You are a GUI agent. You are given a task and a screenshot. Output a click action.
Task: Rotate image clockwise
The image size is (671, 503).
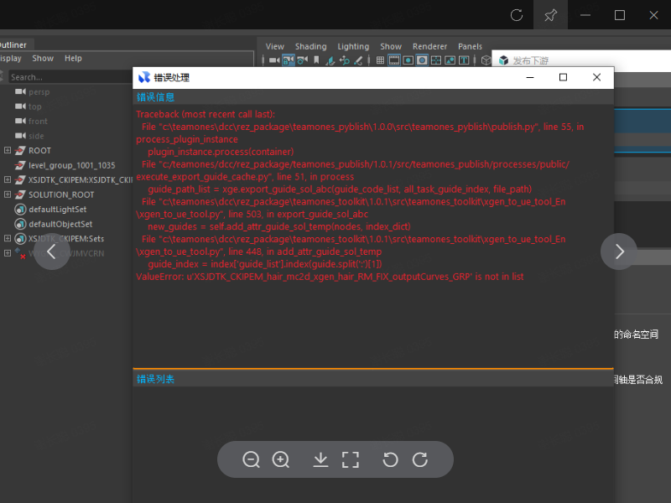coord(420,459)
